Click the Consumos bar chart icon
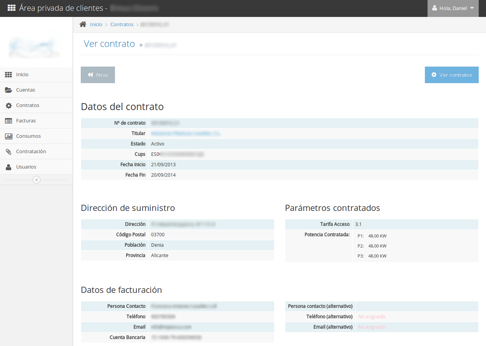This screenshot has height=346, width=486. pyautogui.click(x=8, y=136)
